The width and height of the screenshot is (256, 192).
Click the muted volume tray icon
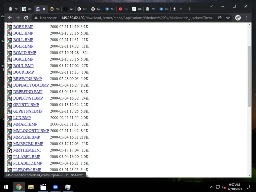(x=223, y=187)
